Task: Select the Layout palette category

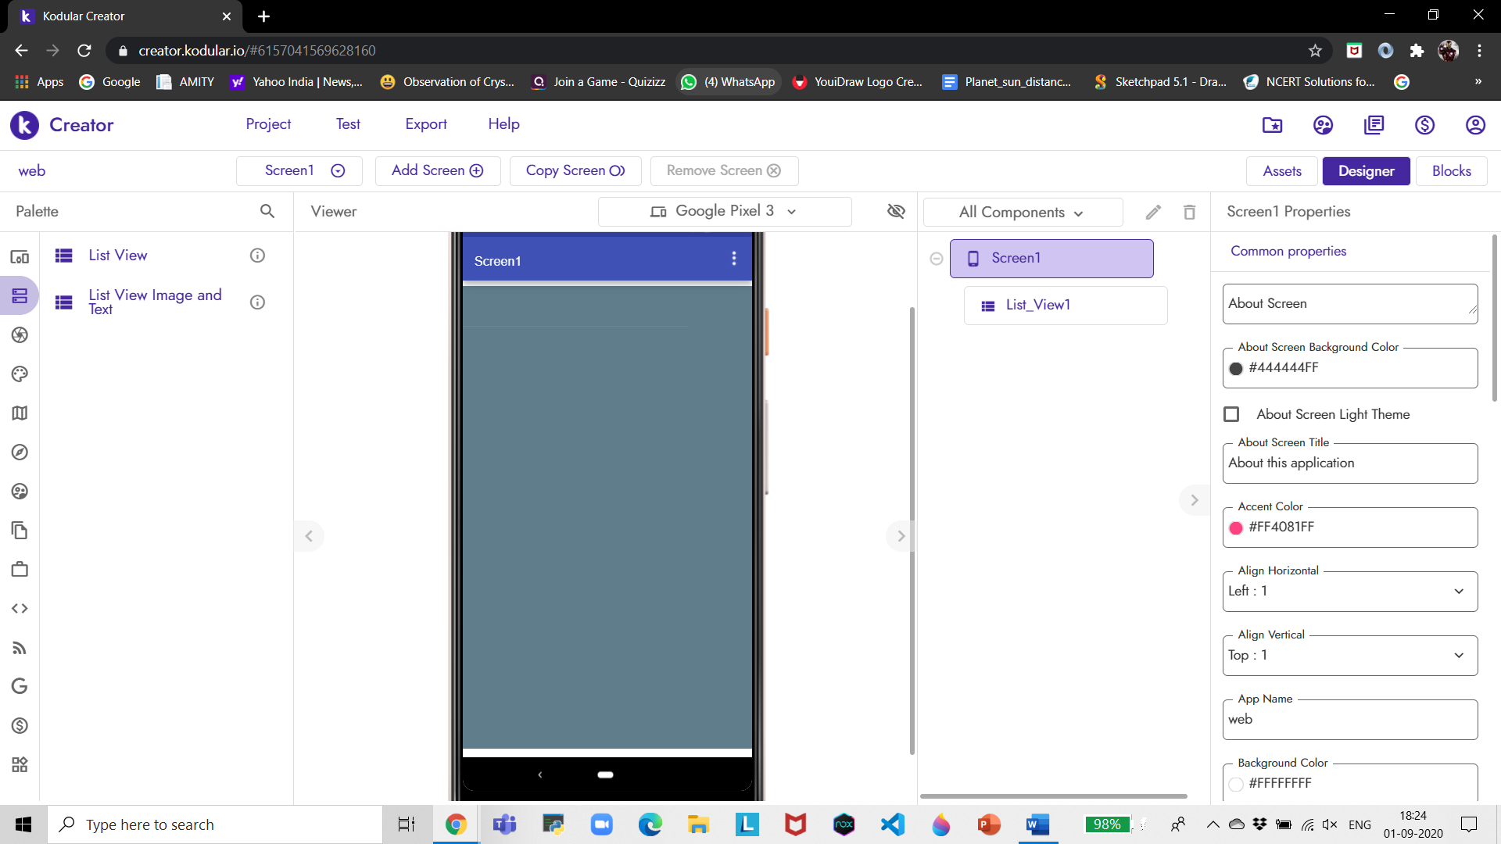Action: click(x=20, y=295)
